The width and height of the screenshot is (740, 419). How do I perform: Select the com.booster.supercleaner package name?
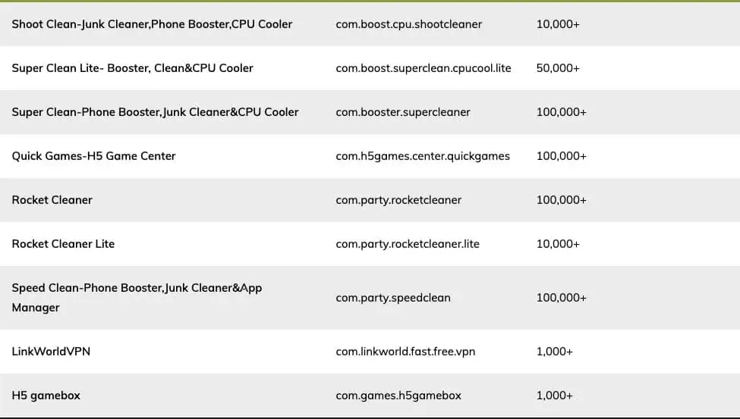click(x=403, y=112)
